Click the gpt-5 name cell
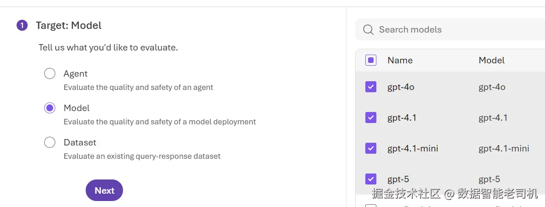 pos(398,179)
